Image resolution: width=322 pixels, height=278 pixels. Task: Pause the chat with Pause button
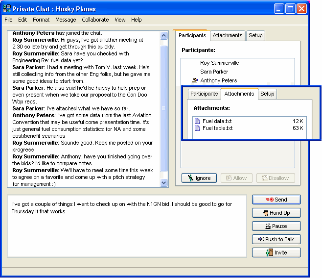tap(276, 226)
